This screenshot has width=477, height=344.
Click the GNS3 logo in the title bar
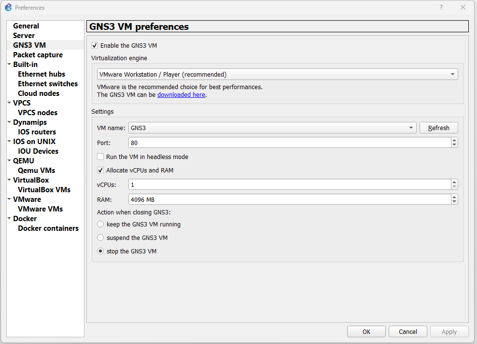click(8, 7)
